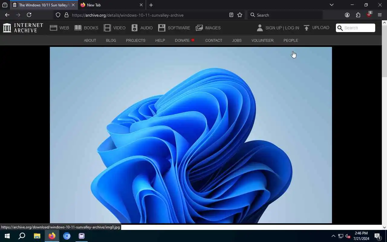Close the New Tab tab
The image size is (387, 242).
coord(141,5)
